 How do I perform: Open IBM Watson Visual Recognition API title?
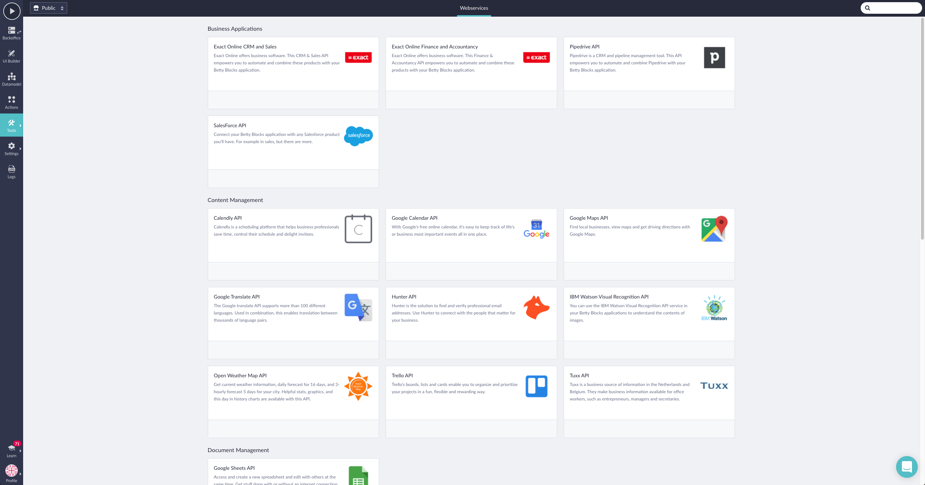point(609,297)
